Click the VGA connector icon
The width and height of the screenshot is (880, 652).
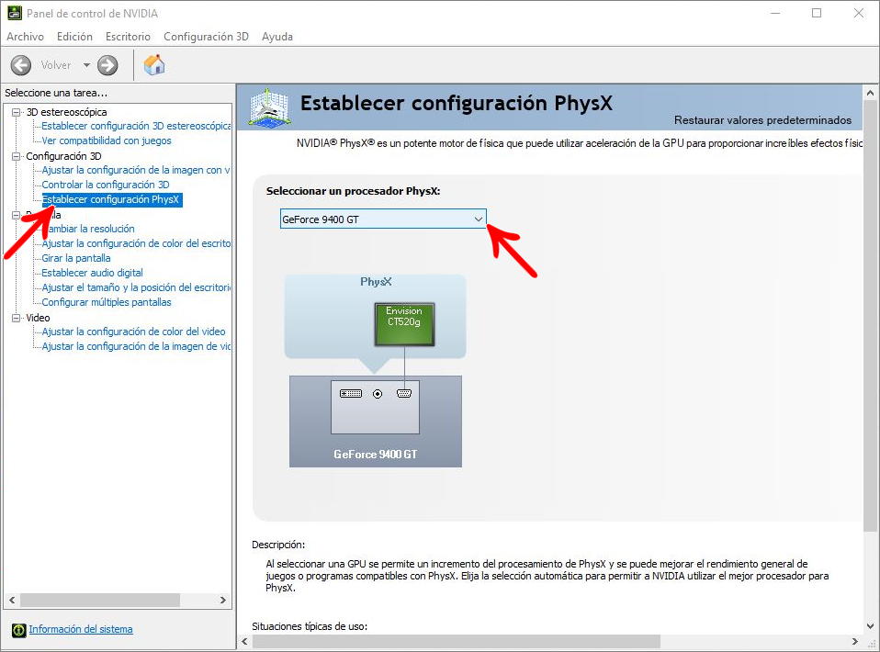click(x=404, y=394)
